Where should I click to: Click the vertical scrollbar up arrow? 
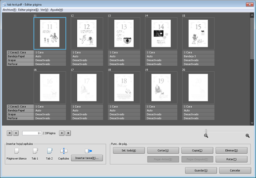click(252, 15)
